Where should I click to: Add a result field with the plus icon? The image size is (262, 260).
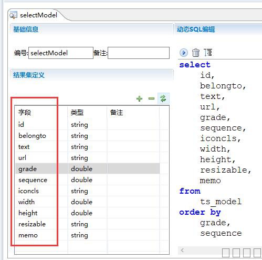[x=139, y=98]
